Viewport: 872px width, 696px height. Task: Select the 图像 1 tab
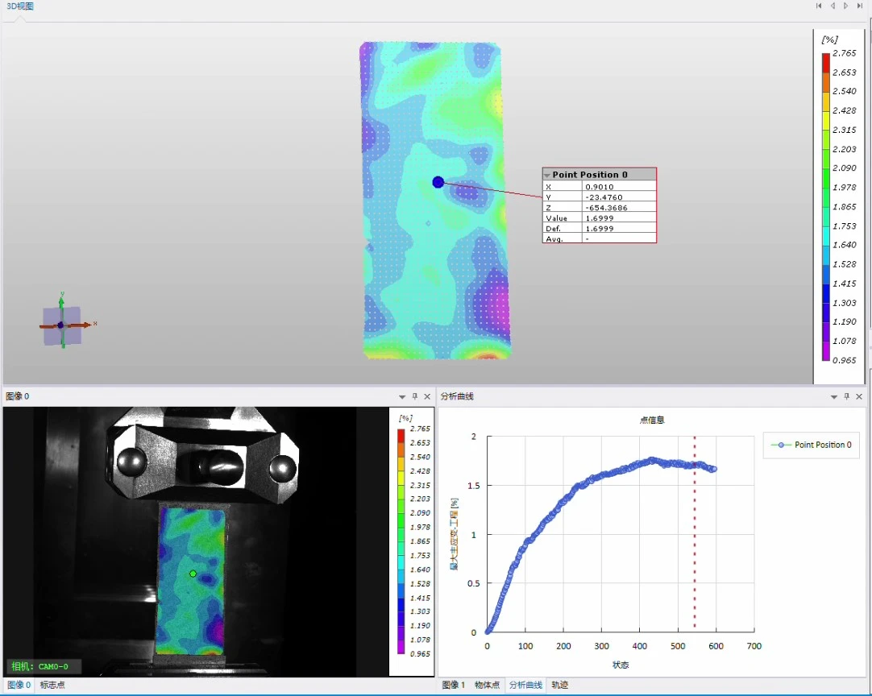(453, 685)
